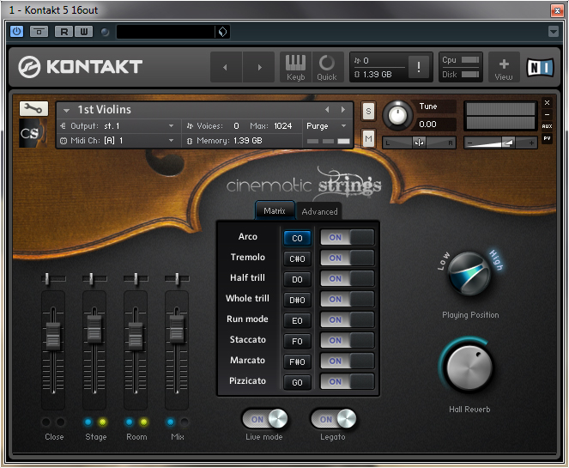Image resolution: width=569 pixels, height=468 pixels.
Task: Toggle the Live mode switch
Action: [265, 419]
